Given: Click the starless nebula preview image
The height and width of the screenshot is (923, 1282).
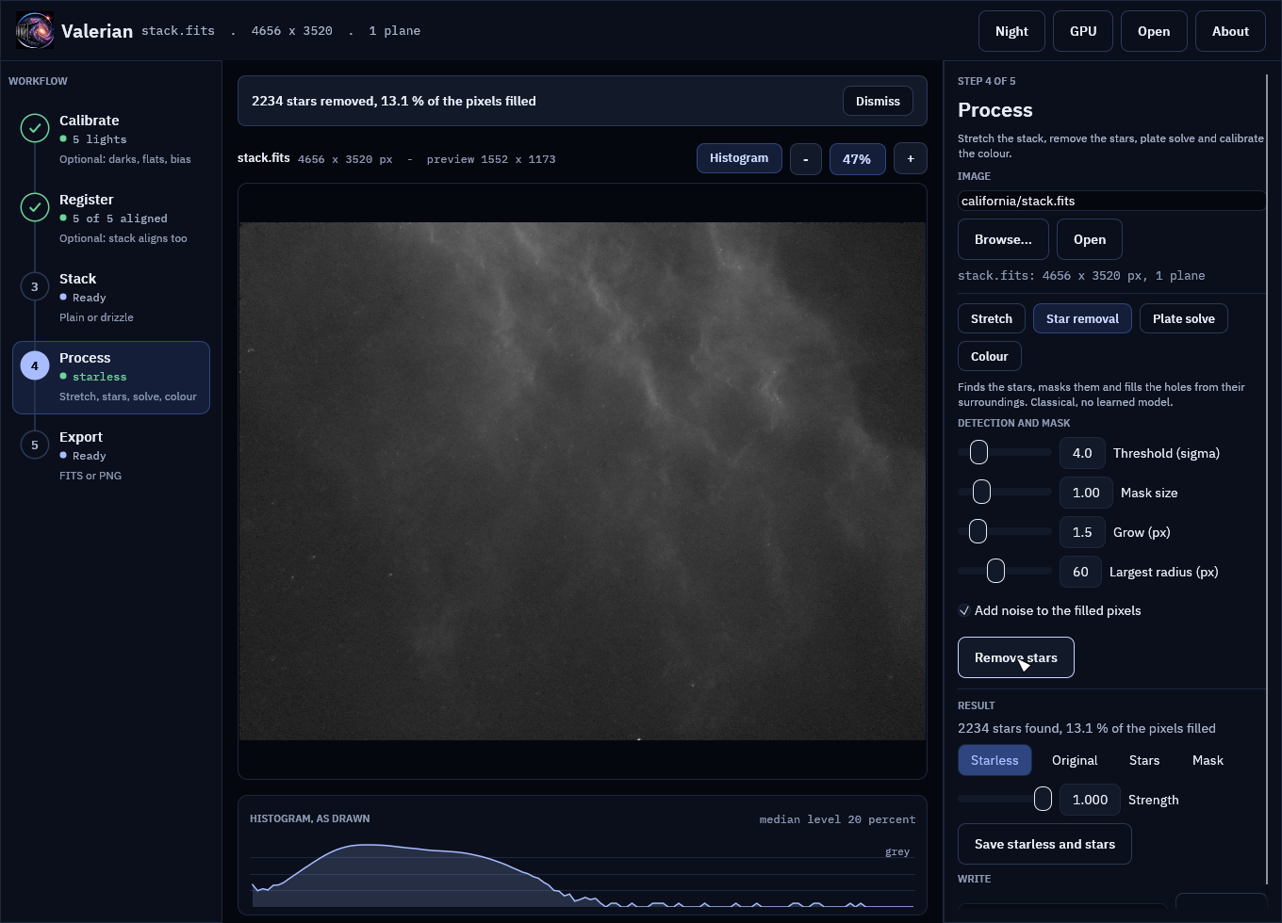Looking at the screenshot, I should 583,481.
